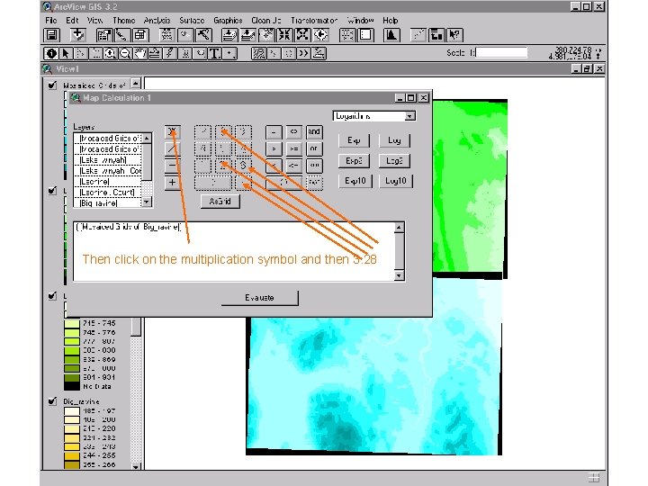Select the Hot Link lightning tool
648x486 pixels.
pyautogui.click(x=169, y=53)
